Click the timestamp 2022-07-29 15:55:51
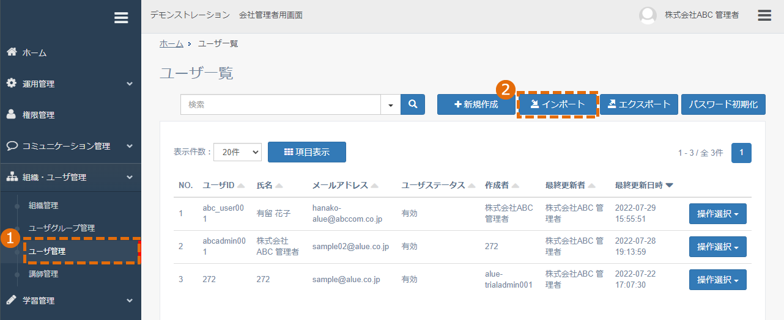This screenshot has height=320, width=784. pos(635,213)
